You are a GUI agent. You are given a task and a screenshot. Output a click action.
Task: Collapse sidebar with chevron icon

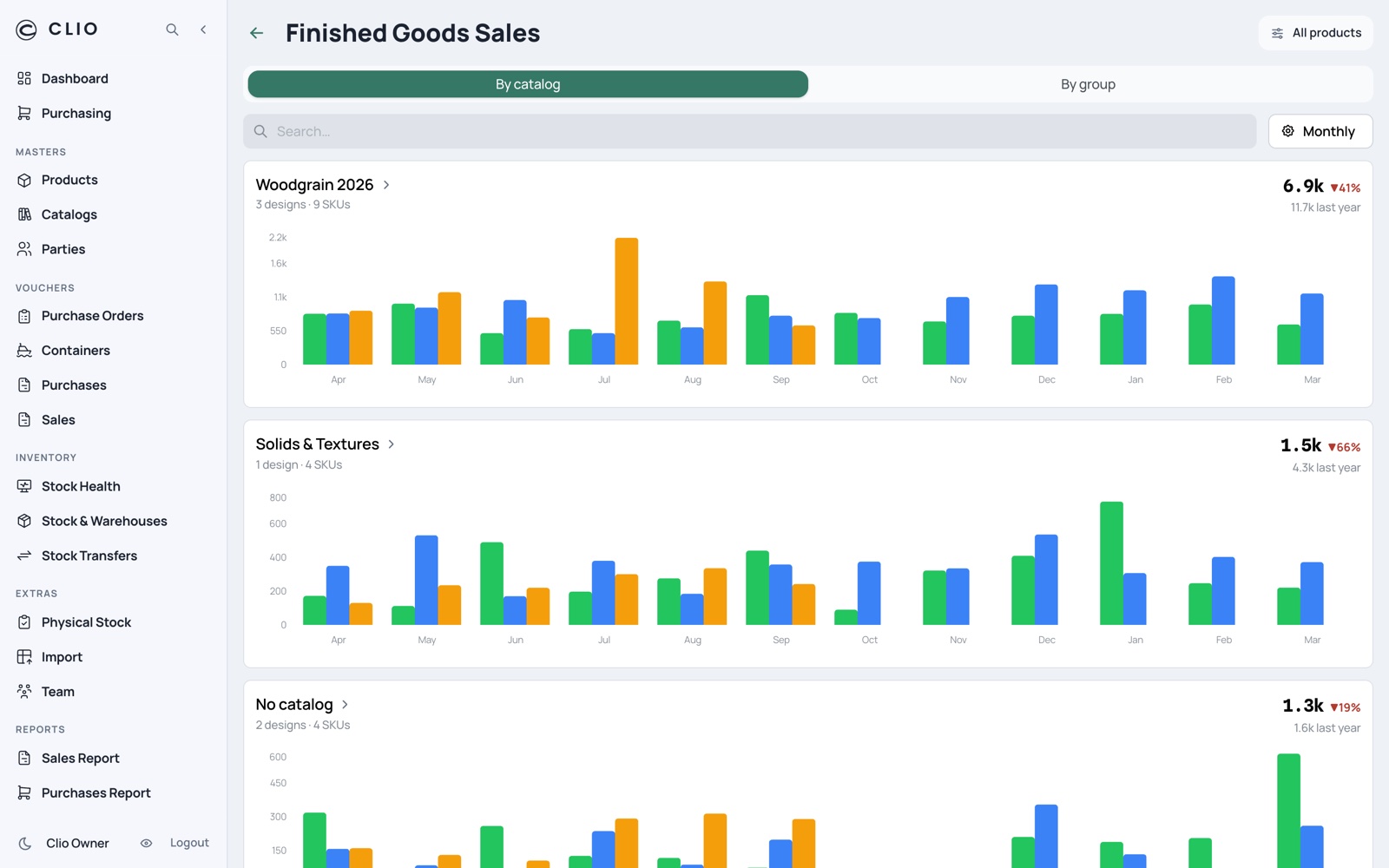coord(203,30)
